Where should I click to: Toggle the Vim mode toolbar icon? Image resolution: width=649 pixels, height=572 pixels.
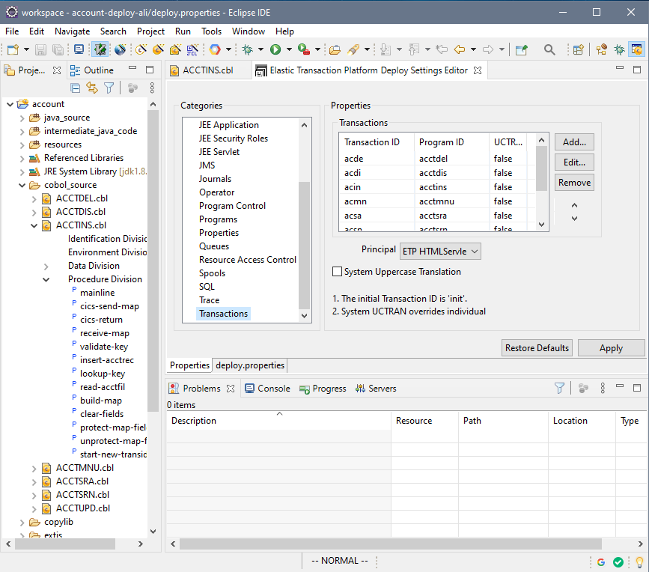click(100, 49)
